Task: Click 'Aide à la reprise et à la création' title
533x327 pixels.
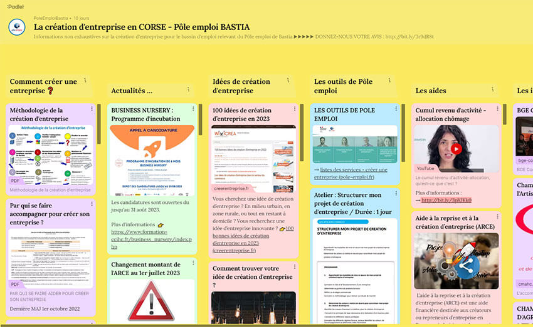Action: (455, 223)
